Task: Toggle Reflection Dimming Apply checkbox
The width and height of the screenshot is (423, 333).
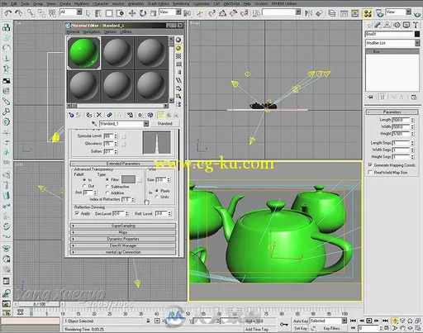Action: [78, 213]
